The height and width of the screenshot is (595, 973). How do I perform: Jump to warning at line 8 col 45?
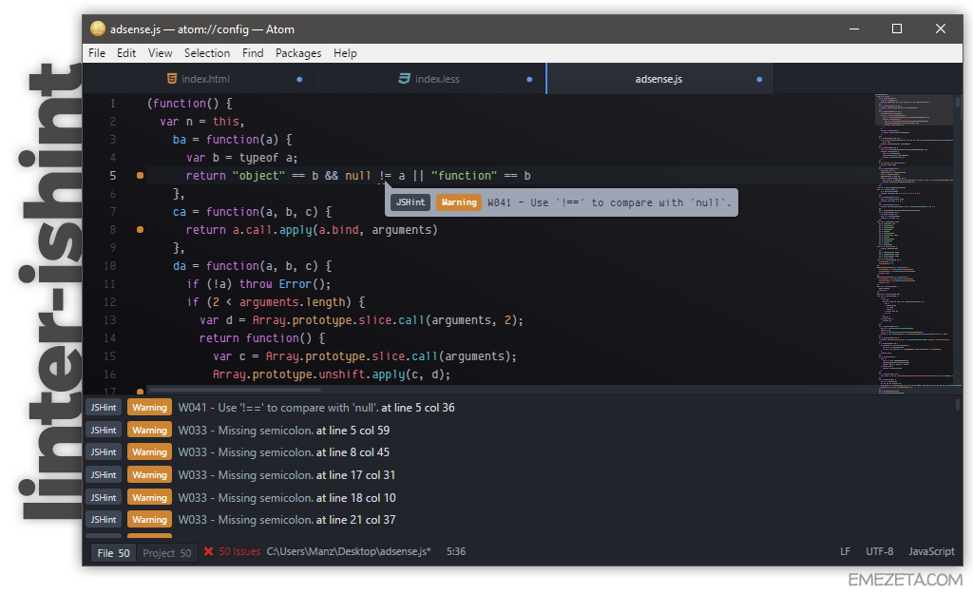(353, 452)
